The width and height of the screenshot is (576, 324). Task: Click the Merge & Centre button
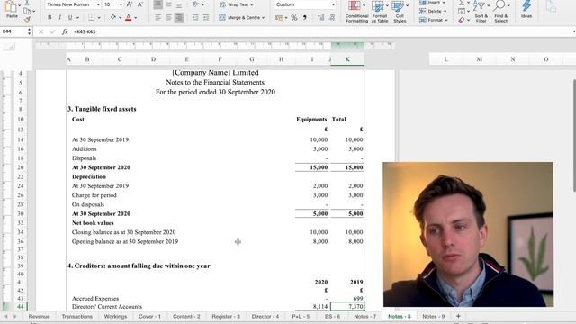point(242,17)
